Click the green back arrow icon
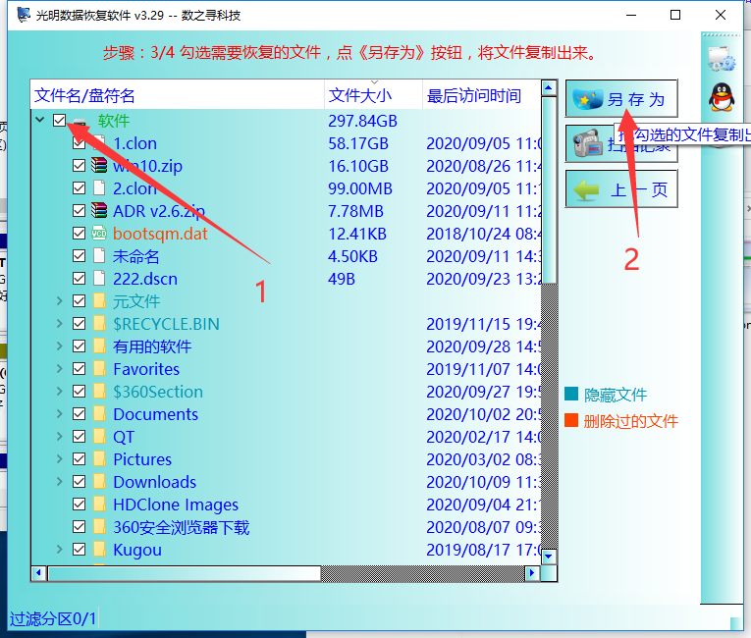Screen dimensions: 751x638 click(586, 189)
